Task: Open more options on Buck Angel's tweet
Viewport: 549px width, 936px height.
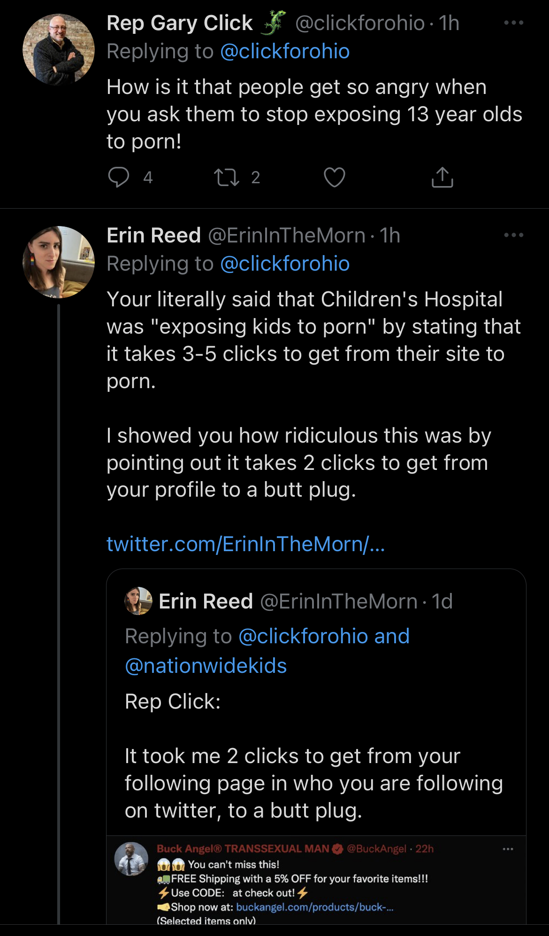Action: tap(508, 849)
